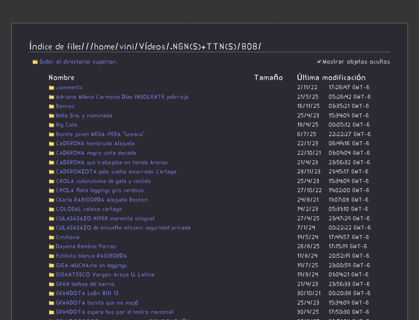Viewport: 419px width, 320px height.
Task: Click the folder icon next to Estilista blanca RAGIBORDA
Action: [51, 256]
